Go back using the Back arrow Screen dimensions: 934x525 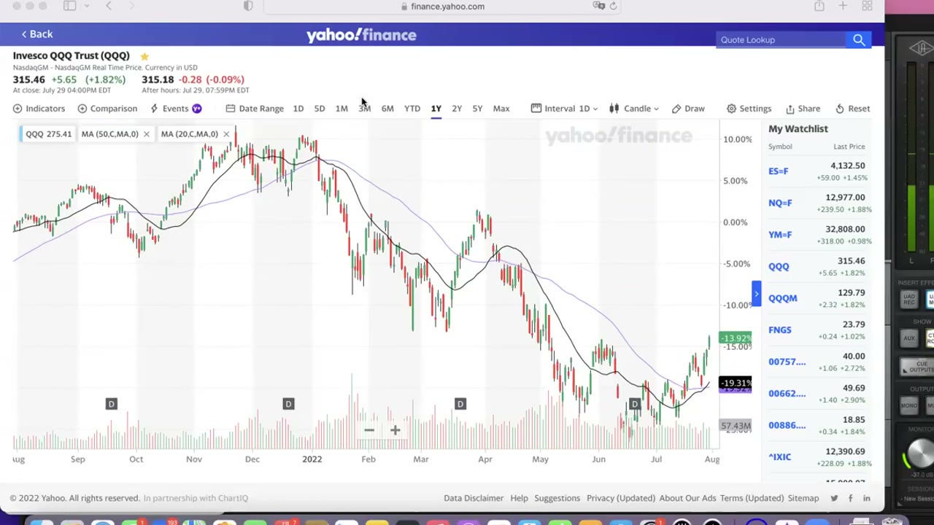[36, 34]
